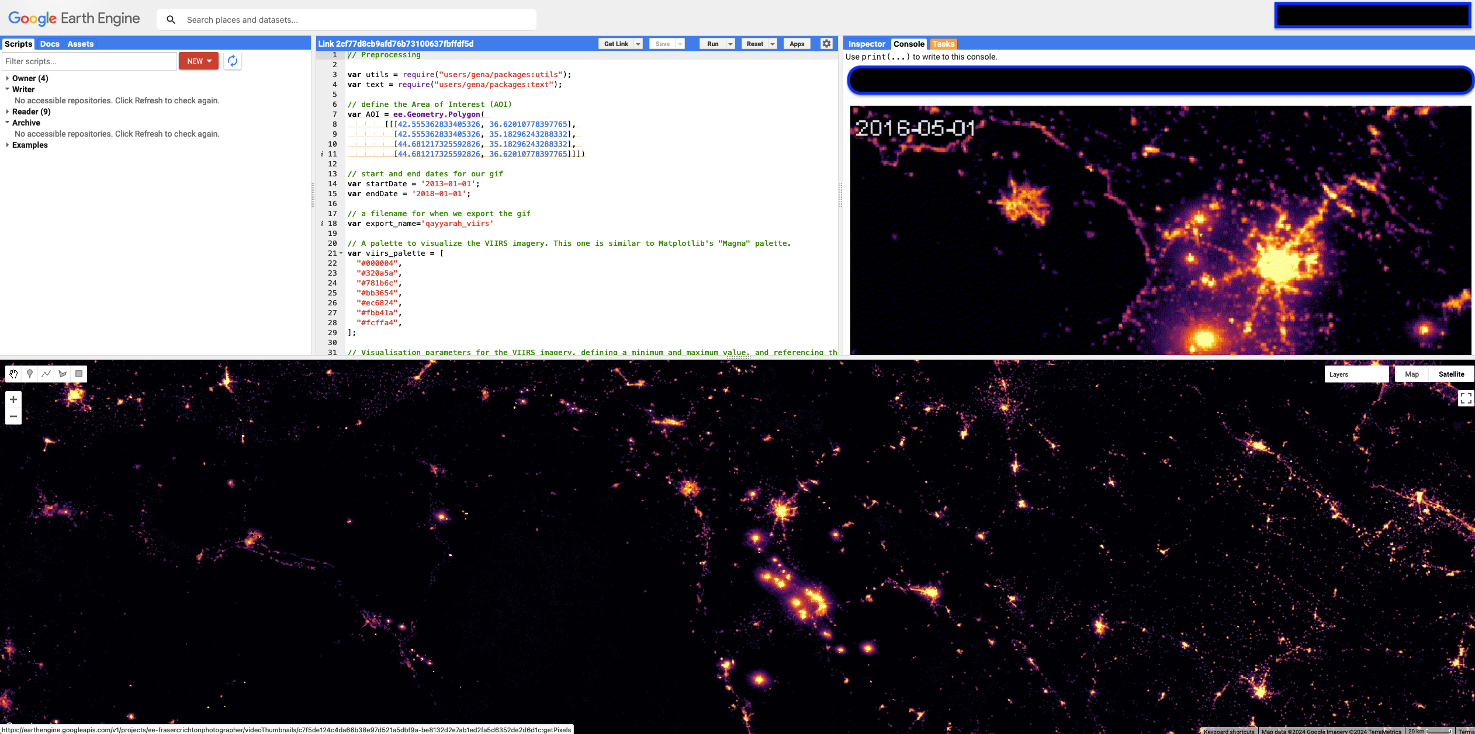The width and height of the screenshot is (1475, 734).
Task: Click the search magnifier icon
Action: (x=171, y=20)
